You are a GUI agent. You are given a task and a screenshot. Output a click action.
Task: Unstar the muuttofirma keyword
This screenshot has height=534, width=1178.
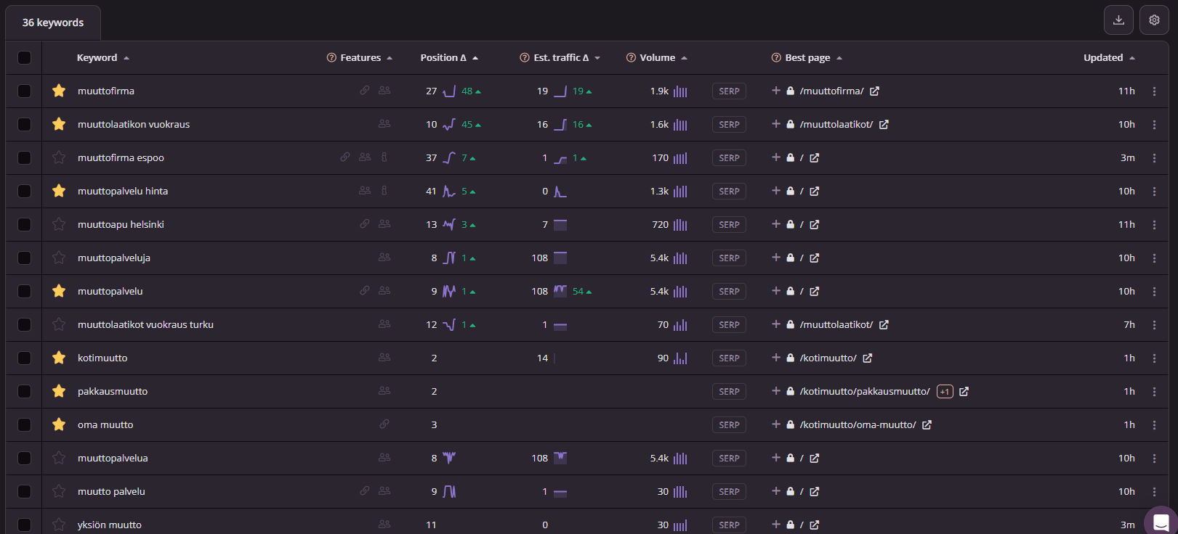pyautogui.click(x=59, y=91)
